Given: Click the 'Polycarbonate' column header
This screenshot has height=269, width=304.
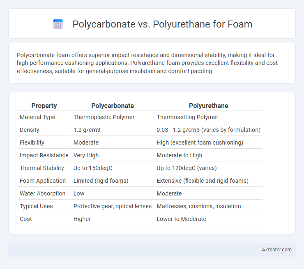Looking at the screenshot, I should pos(113,106).
